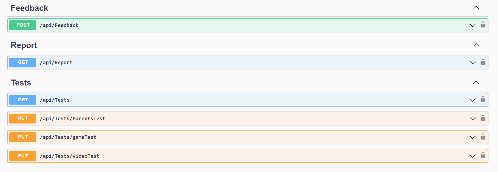Click the green POST method badge

pos(23,25)
